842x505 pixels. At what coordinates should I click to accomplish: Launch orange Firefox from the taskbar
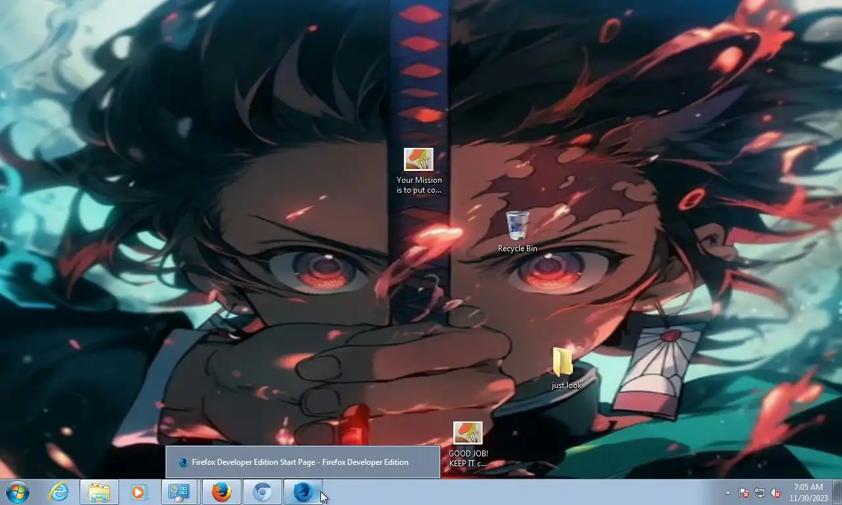[x=222, y=492]
